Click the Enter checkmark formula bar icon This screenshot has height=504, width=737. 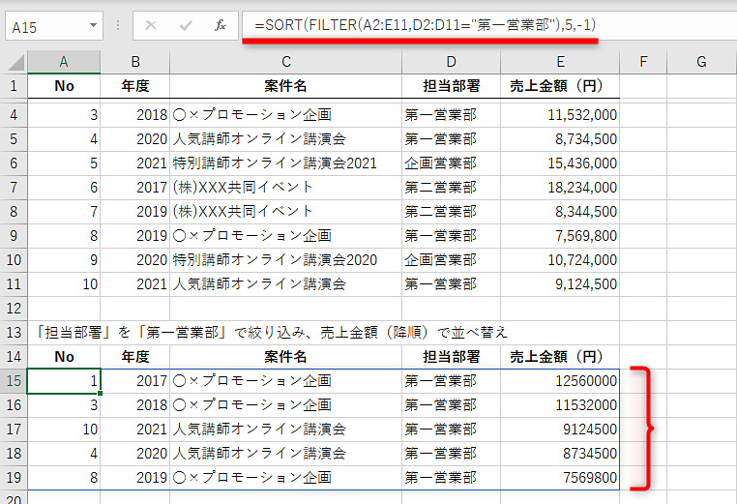pos(186,25)
